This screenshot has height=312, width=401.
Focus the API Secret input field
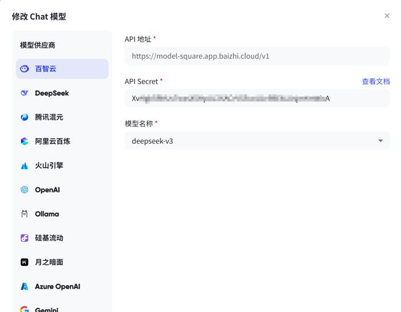257,99
